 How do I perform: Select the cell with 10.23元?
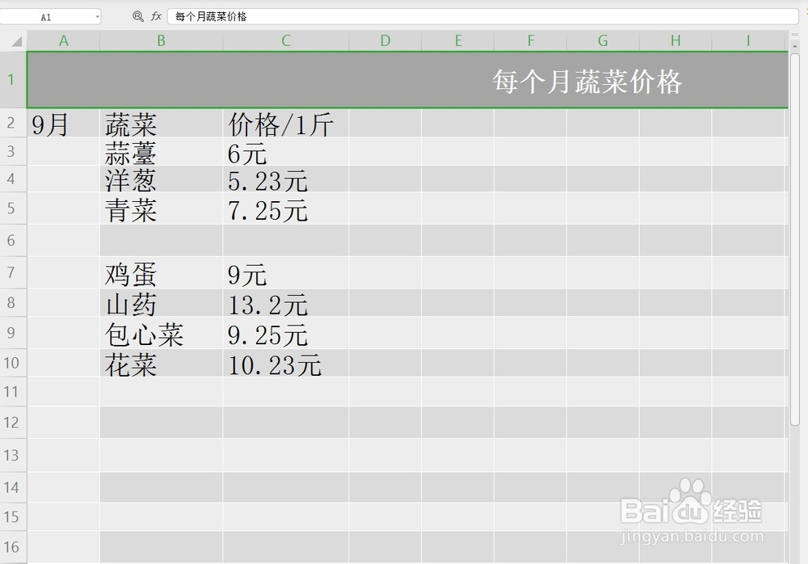pyautogui.click(x=286, y=363)
